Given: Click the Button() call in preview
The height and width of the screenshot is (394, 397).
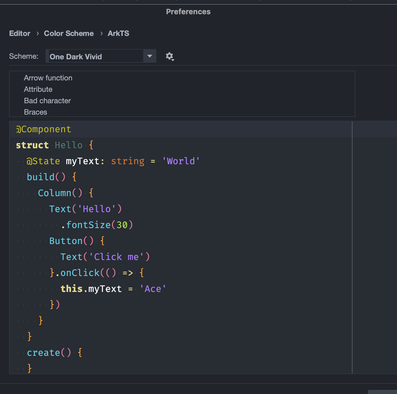Looking at the screenshot, I should (x=71, y=241).
